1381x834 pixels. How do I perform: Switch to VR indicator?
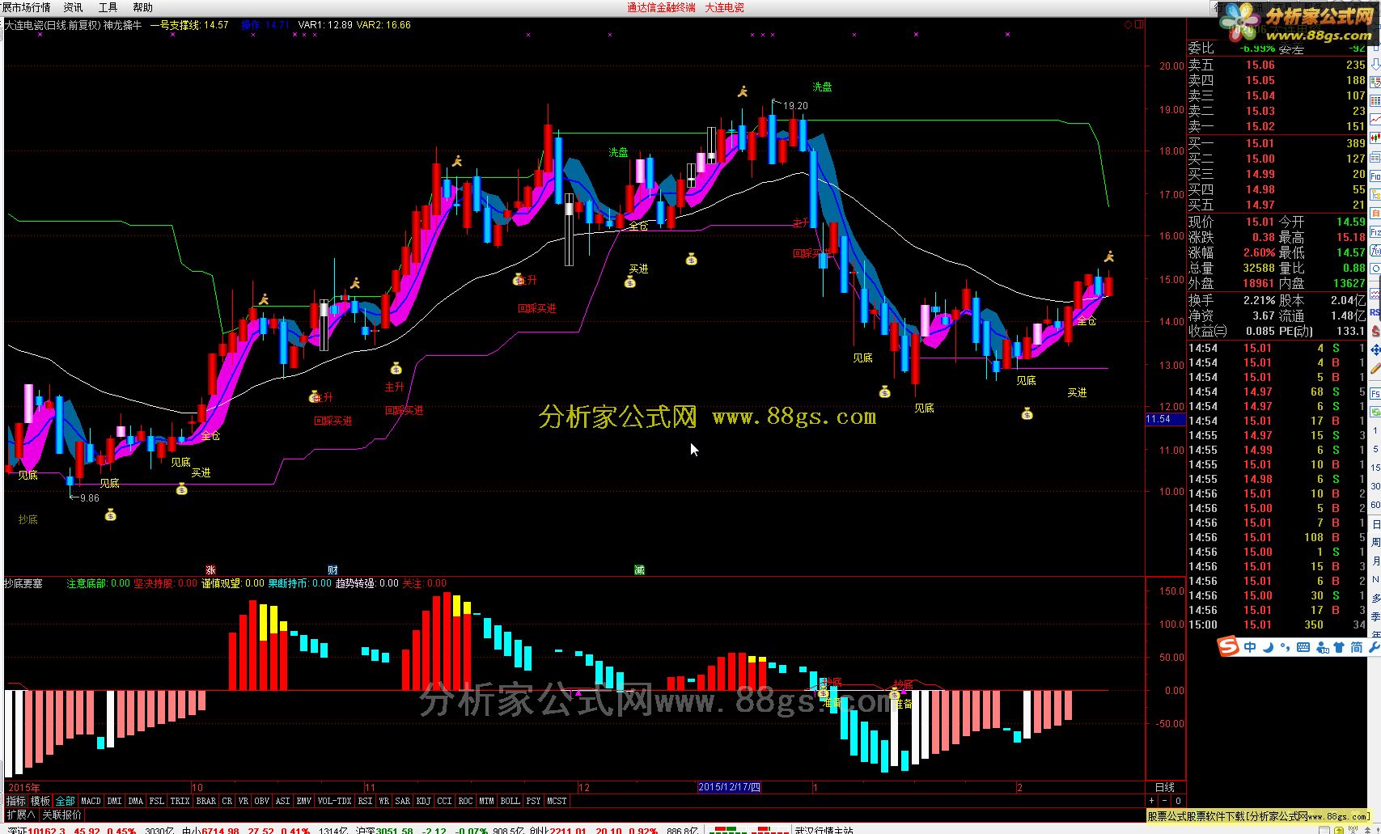244,801
